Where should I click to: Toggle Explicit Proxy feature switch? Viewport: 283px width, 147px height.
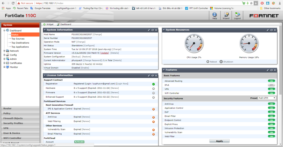click(271, 124)
